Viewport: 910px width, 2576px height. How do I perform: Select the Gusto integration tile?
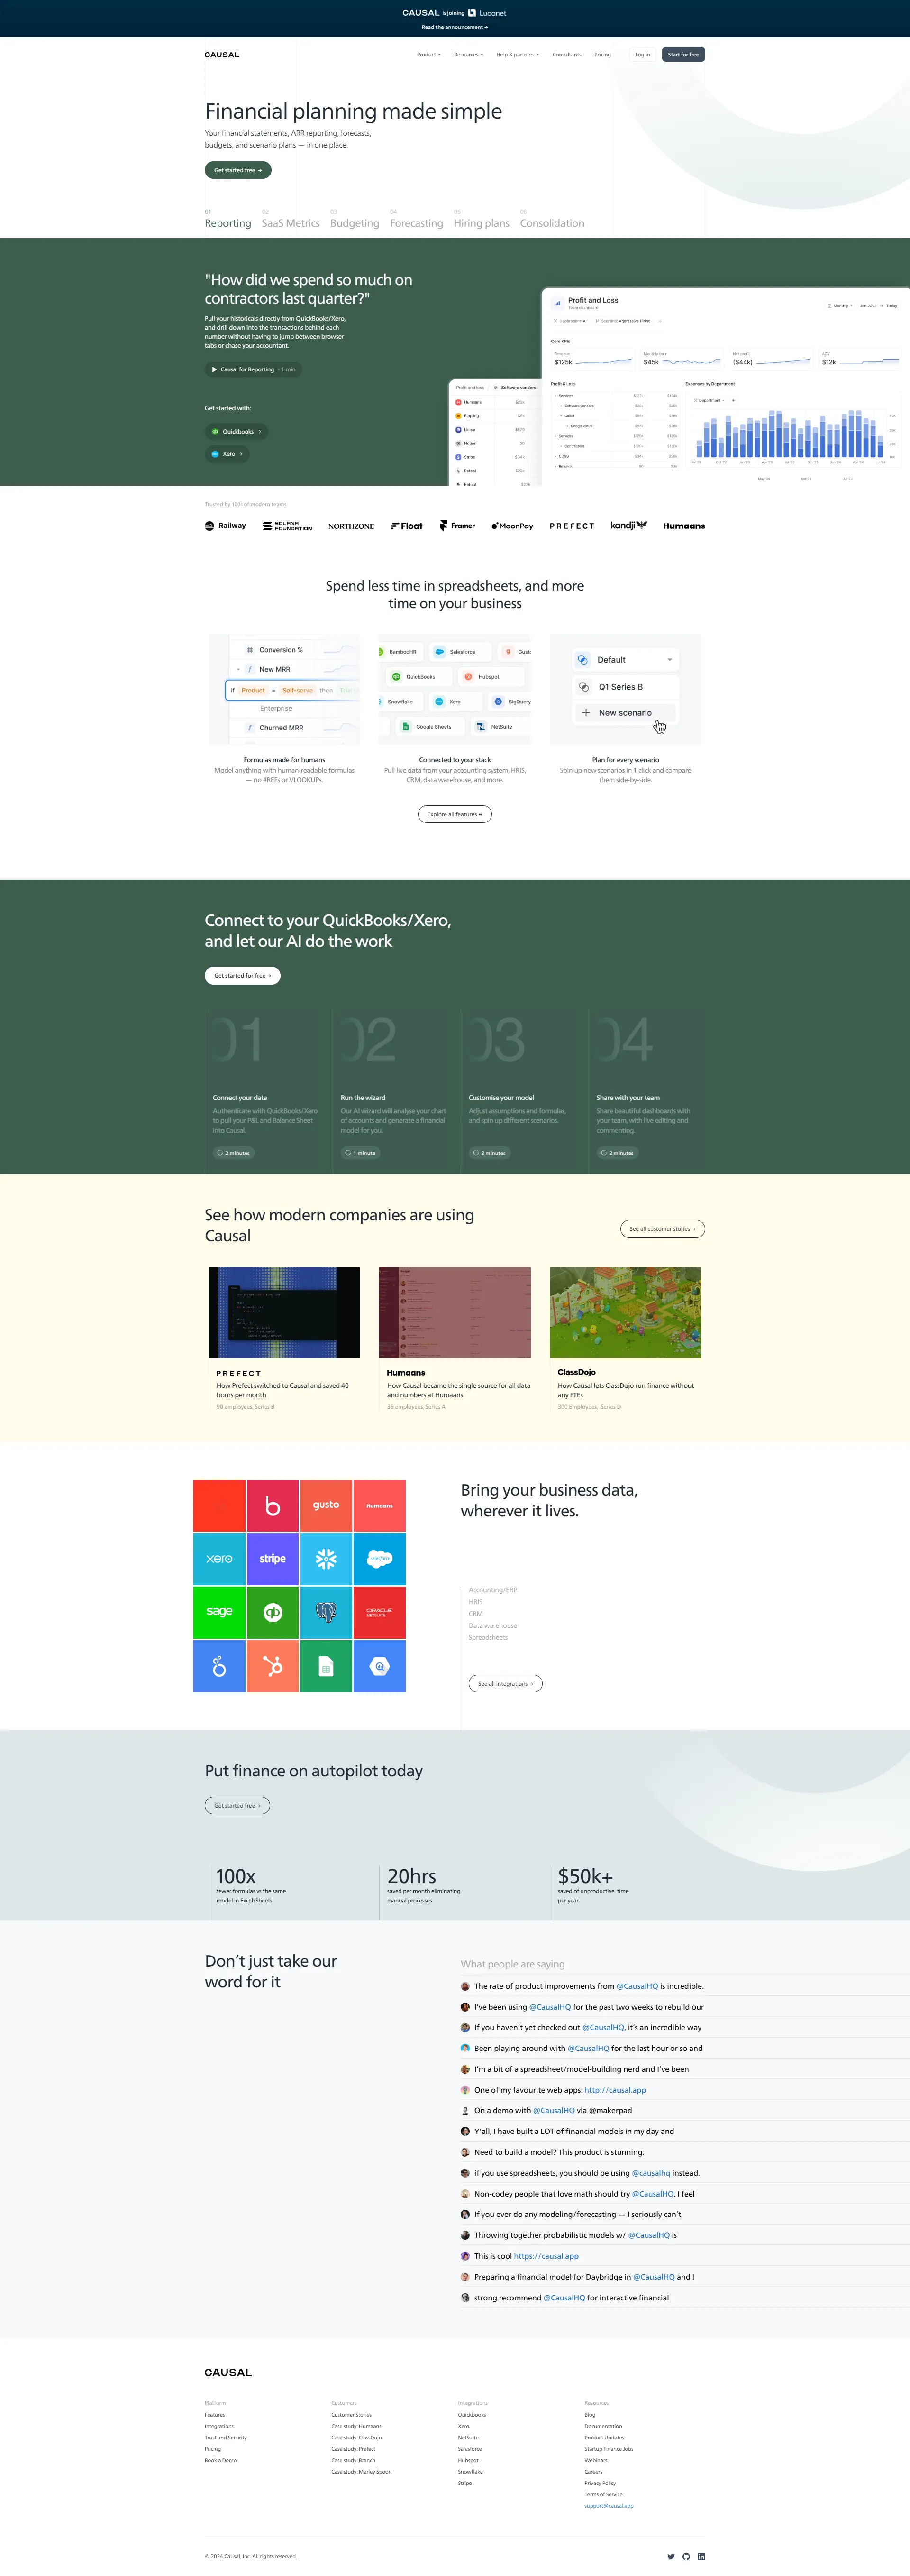click(x=326, y=1505)
